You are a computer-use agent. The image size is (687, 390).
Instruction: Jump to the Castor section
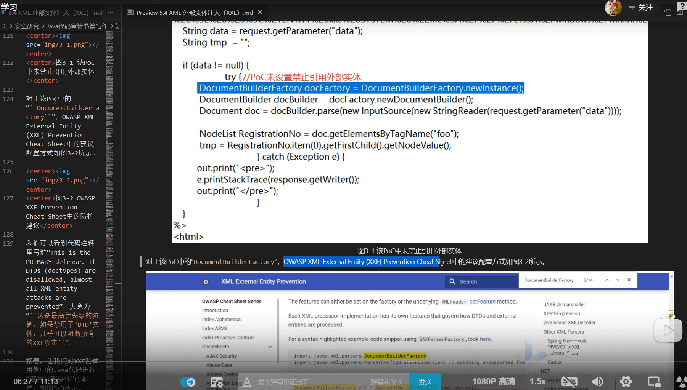click(x=555, y=362)
